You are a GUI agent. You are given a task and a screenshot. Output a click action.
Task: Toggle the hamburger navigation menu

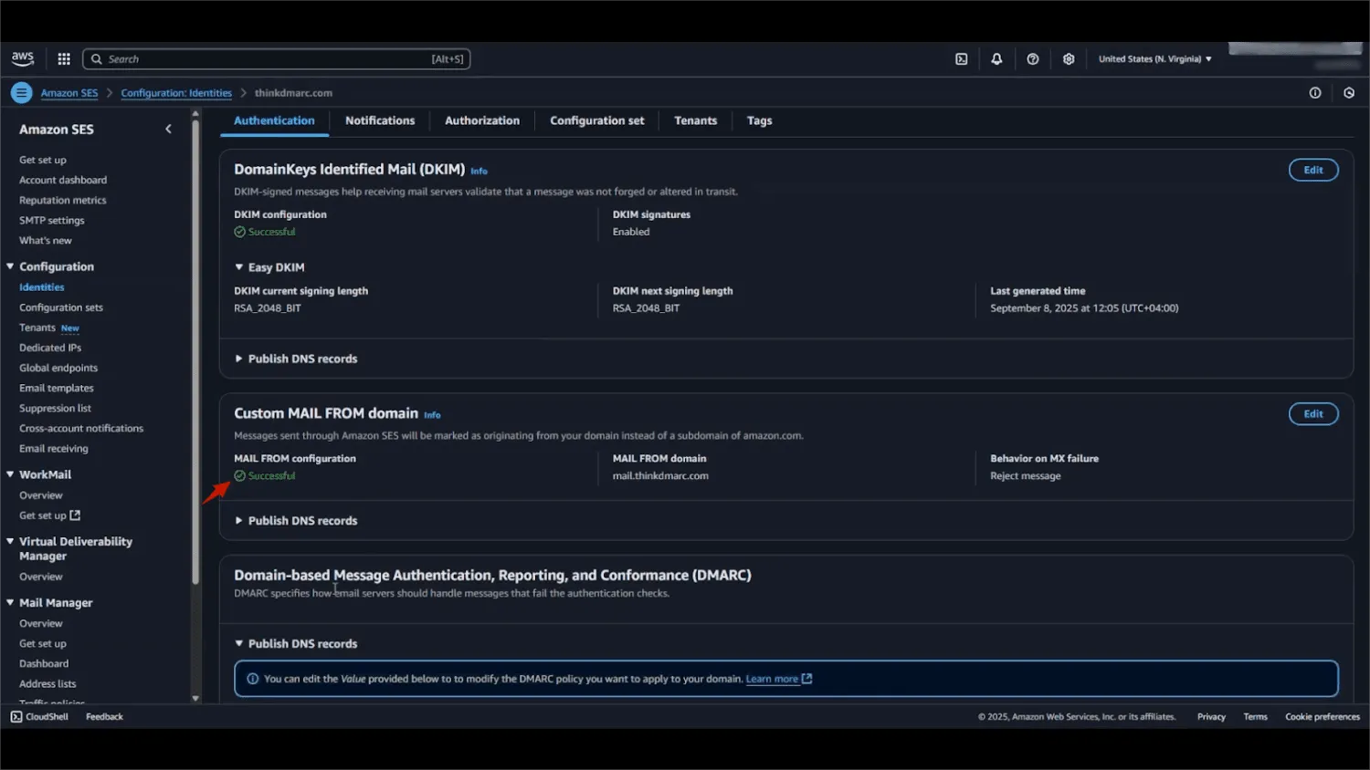(21, 93)
